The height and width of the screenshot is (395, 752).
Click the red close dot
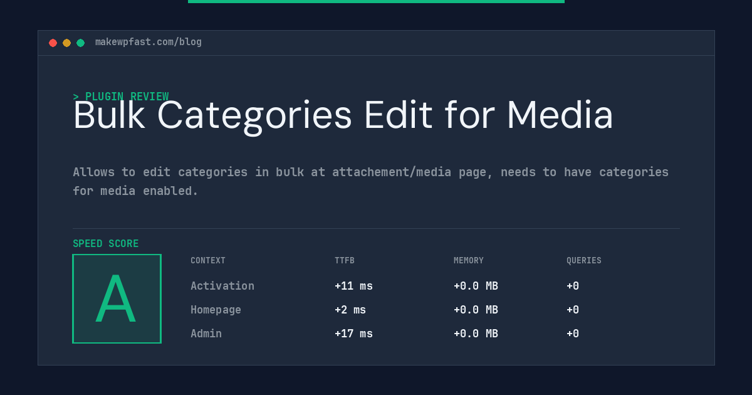[53, 43]
